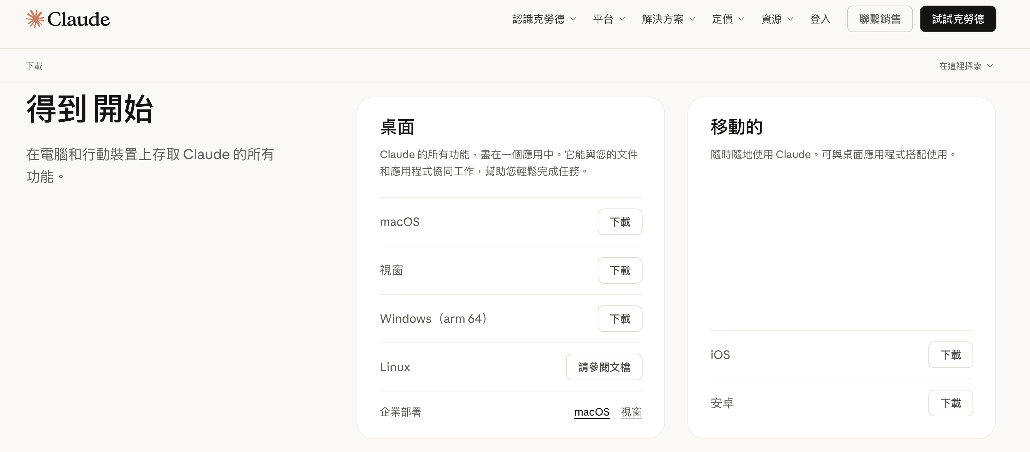Download the 安卓 mobile app
The width and height of the screenshot is (1030, 452).
pos(950,403)
